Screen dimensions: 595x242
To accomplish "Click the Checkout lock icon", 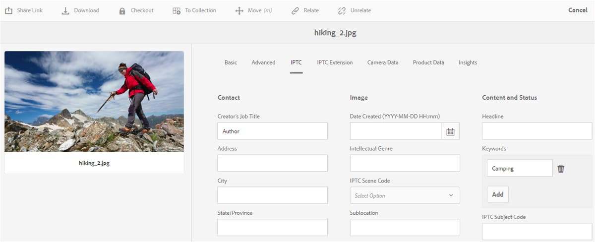I will [x=122, y=10].
